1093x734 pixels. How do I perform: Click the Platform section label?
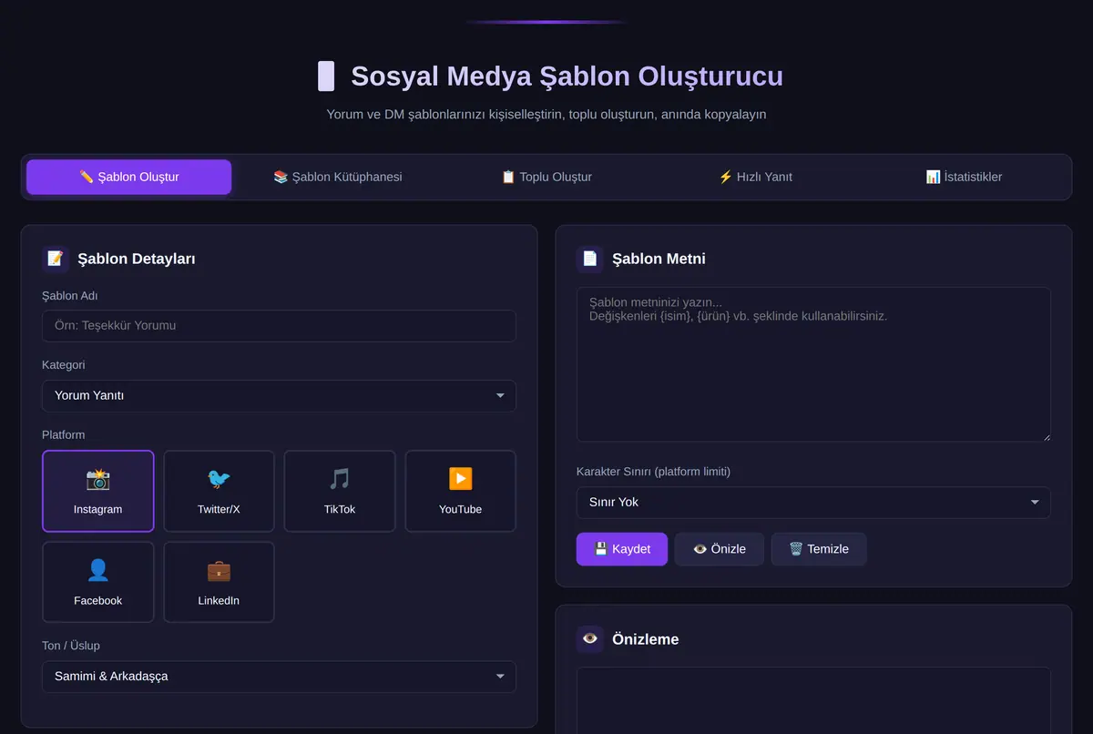(63, 435)
